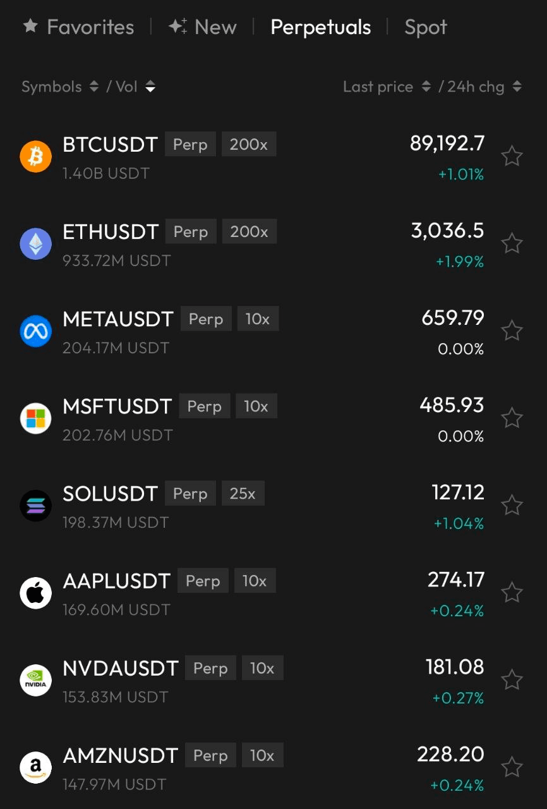
Task: Open the NVDAUSDT perpetual pair
Action: pos(121,668)
